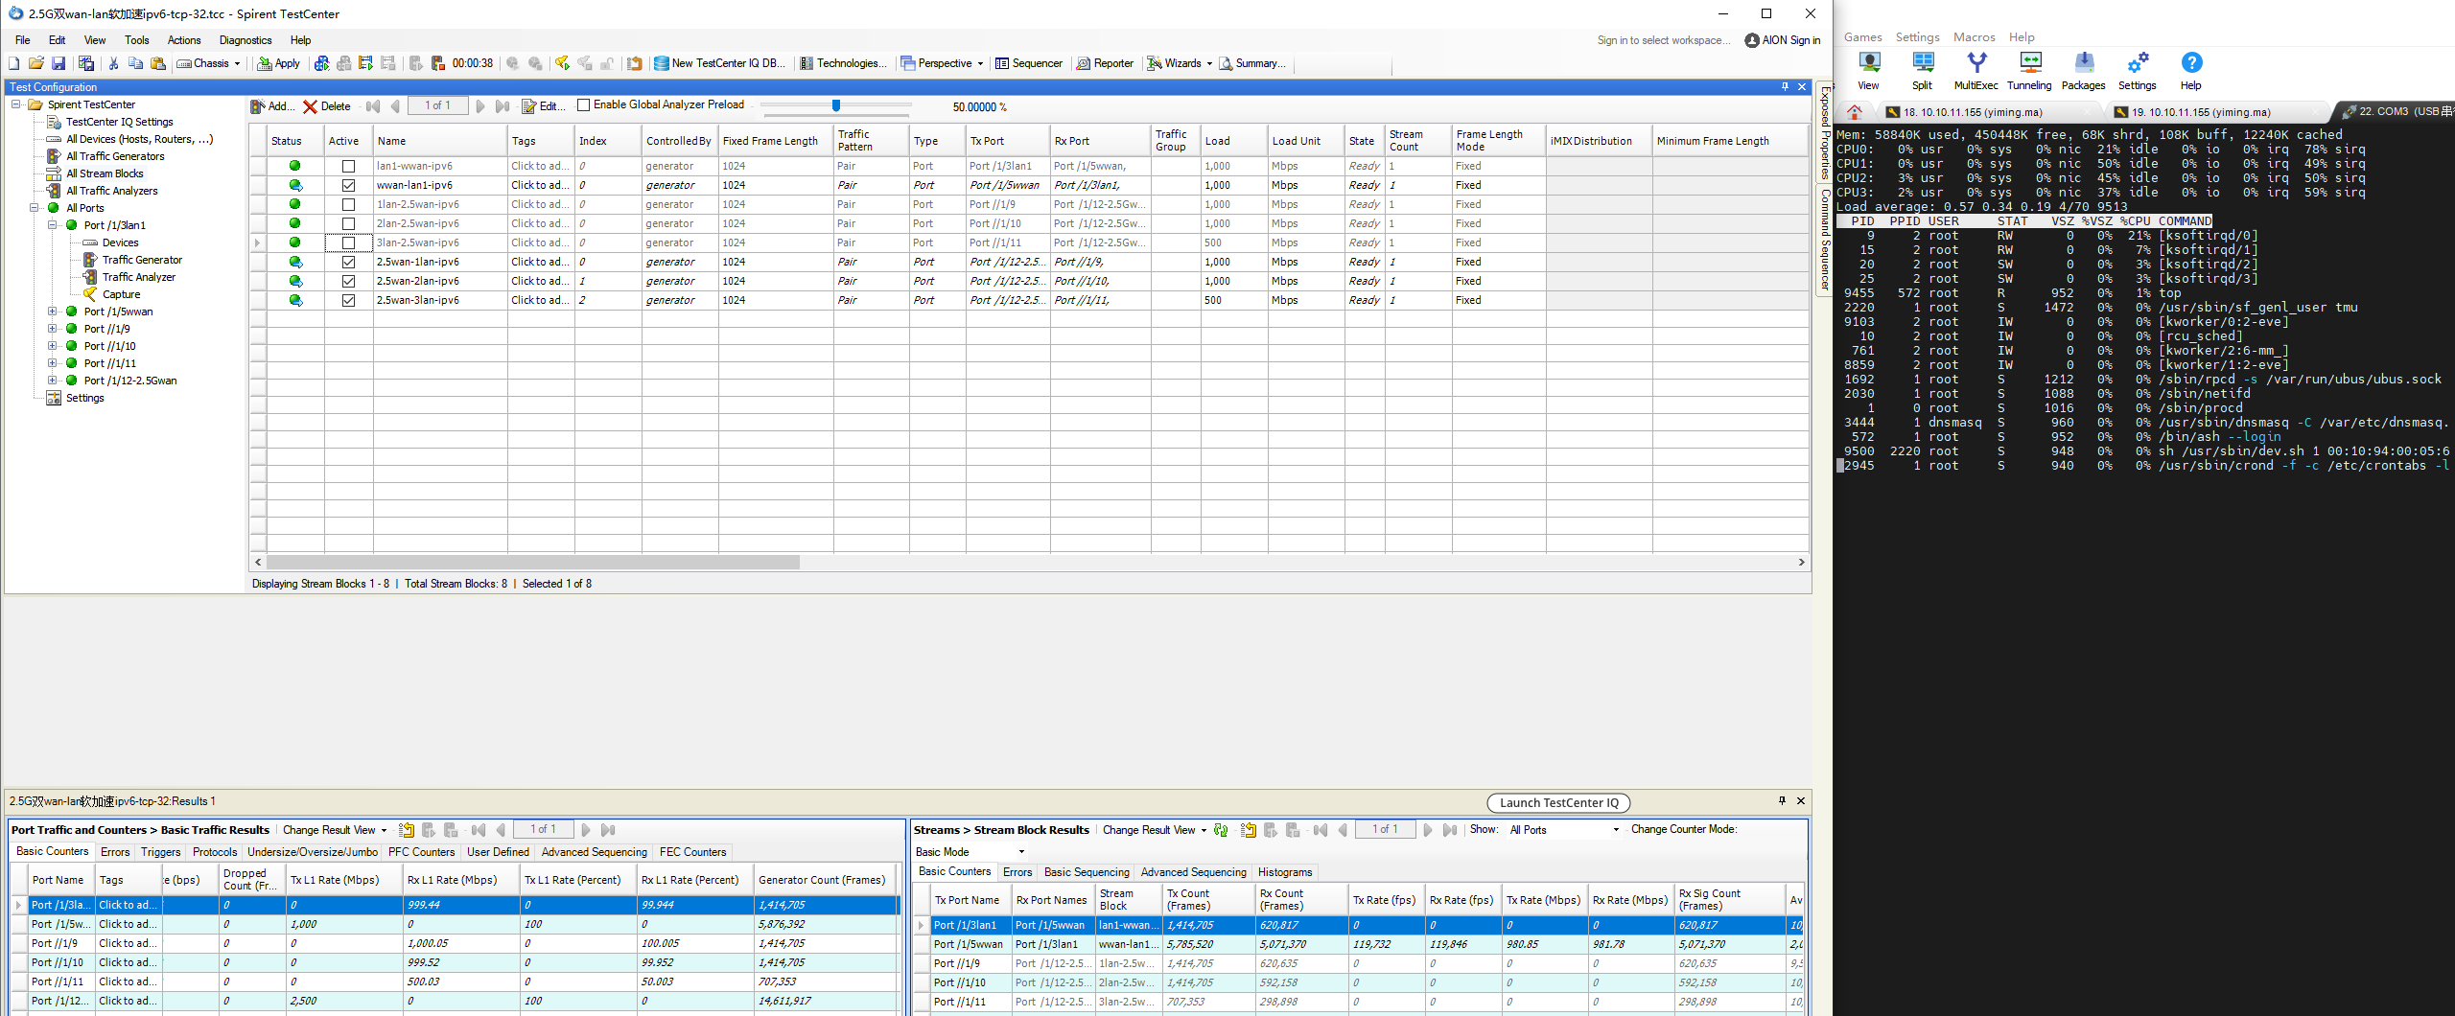2455x1016 pixels.
Task: Click the Copy toolbar icon
Action: pyautogui.click(x=135, y=63)
